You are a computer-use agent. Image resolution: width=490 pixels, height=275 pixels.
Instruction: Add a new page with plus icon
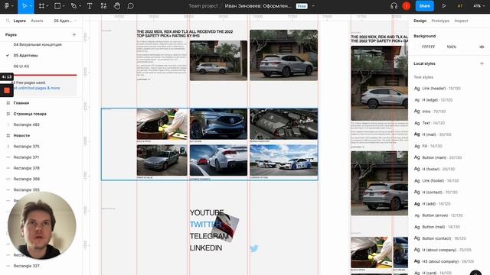click(74, 34)
